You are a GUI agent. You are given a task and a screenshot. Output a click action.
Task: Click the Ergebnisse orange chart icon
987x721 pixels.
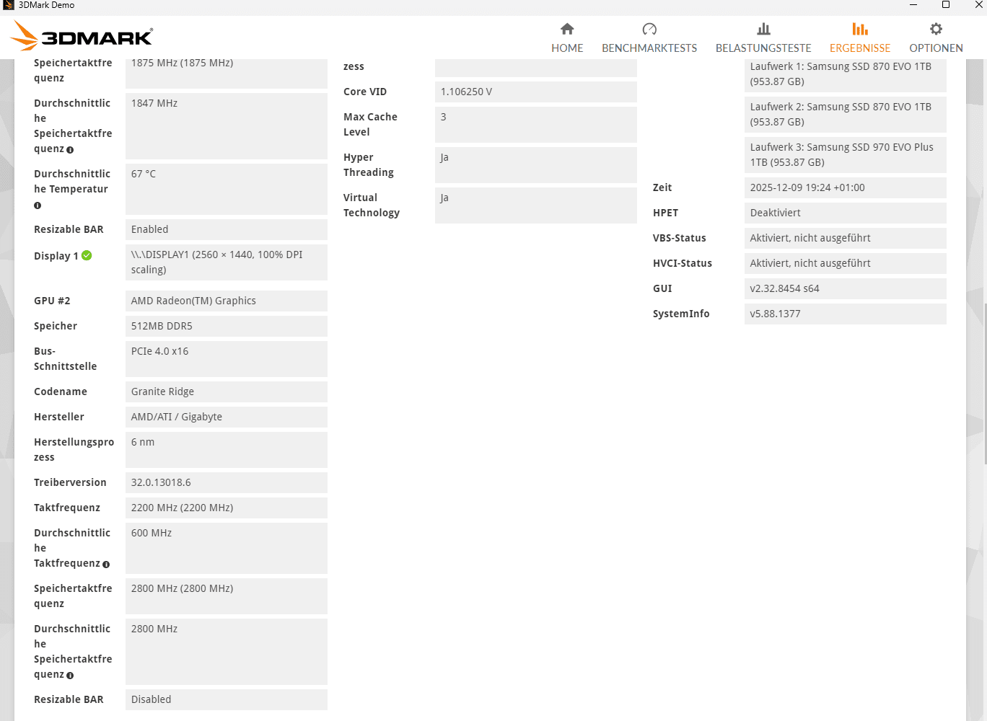click(860, 29)
